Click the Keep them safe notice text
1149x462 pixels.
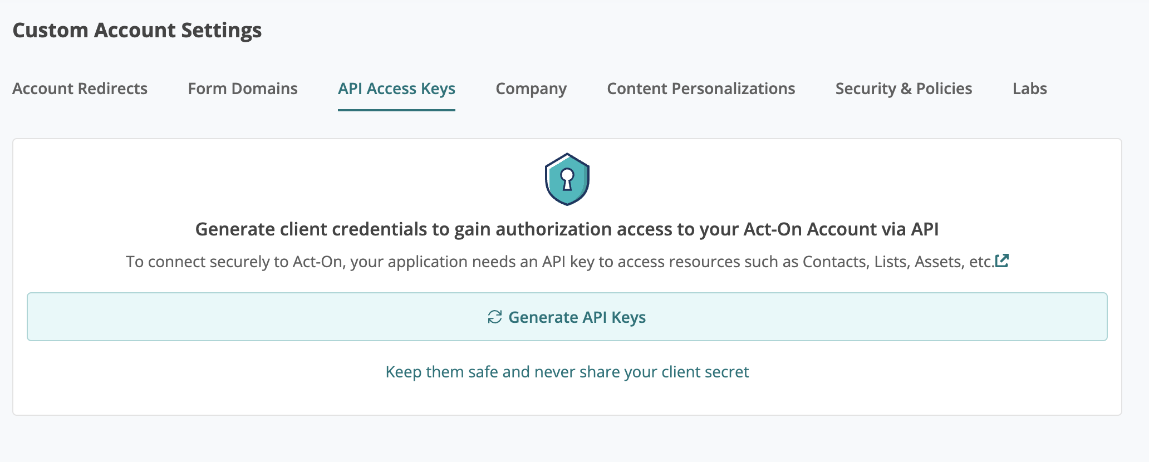pos(567,372)
